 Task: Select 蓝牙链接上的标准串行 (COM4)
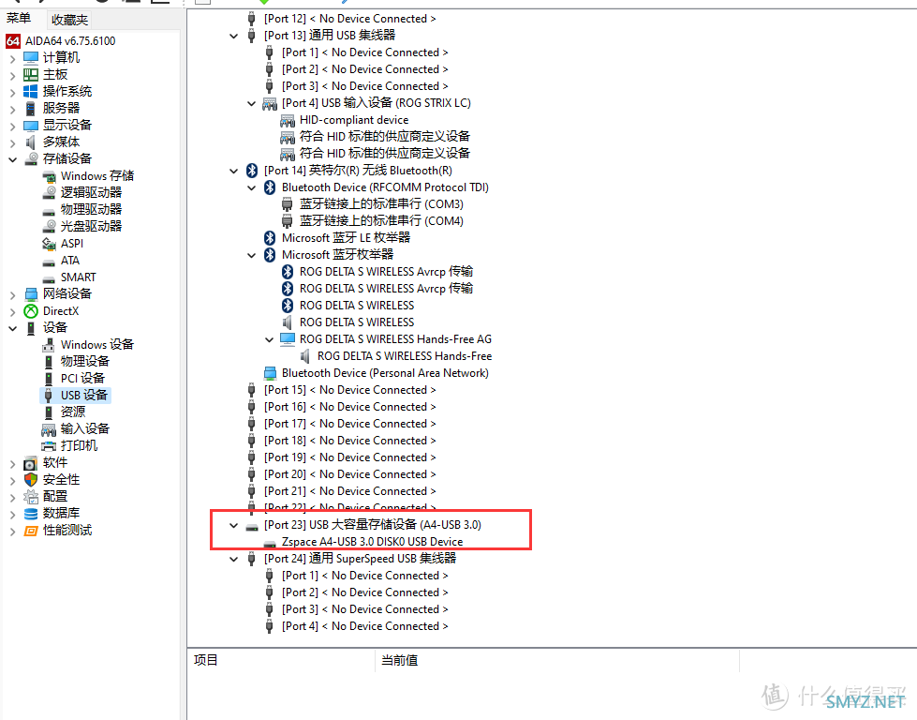pyautogui.click(x=381, y=221)
